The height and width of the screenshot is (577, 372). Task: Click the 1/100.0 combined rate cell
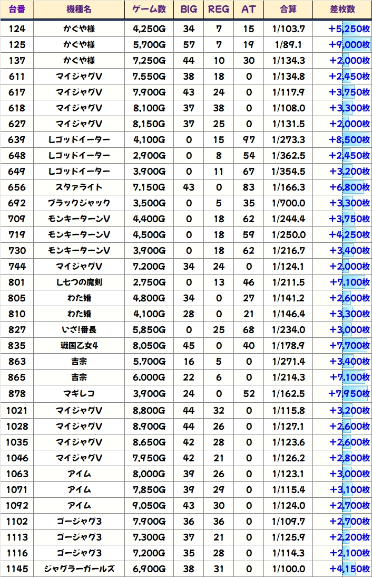288,569
